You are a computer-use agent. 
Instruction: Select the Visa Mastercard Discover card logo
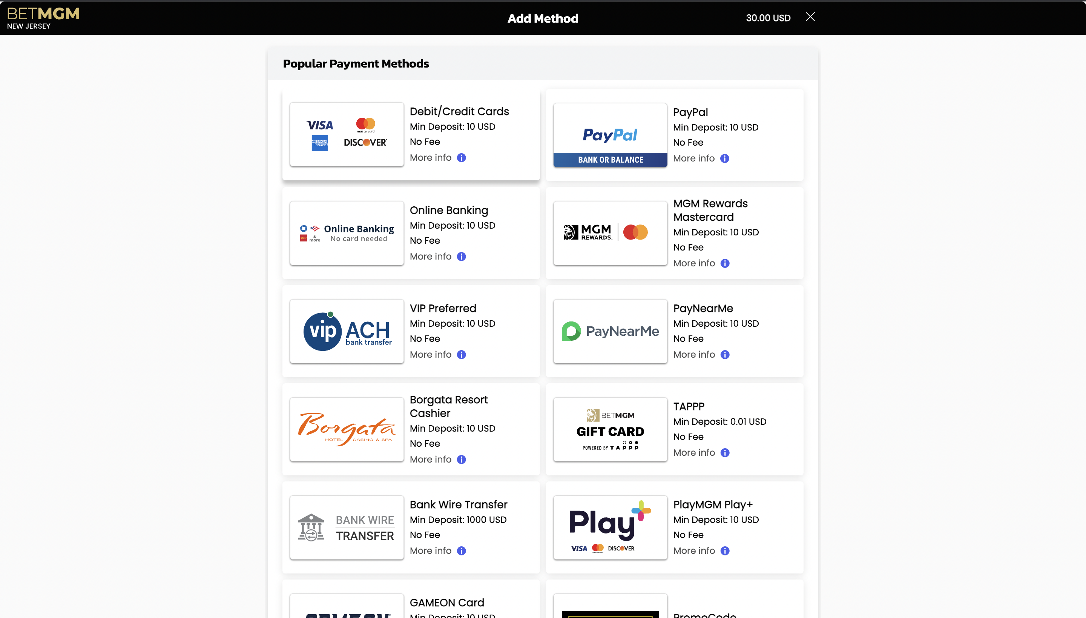(347, 135)
